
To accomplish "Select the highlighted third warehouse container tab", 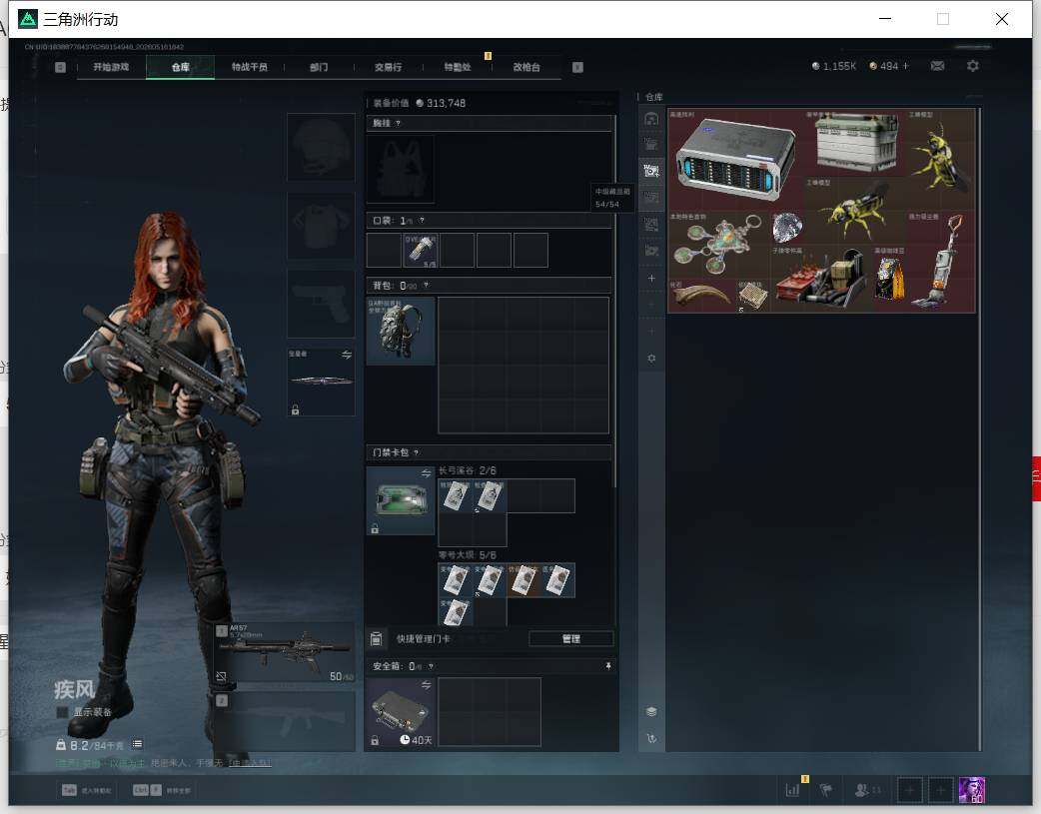I will [x=651, y=171].
